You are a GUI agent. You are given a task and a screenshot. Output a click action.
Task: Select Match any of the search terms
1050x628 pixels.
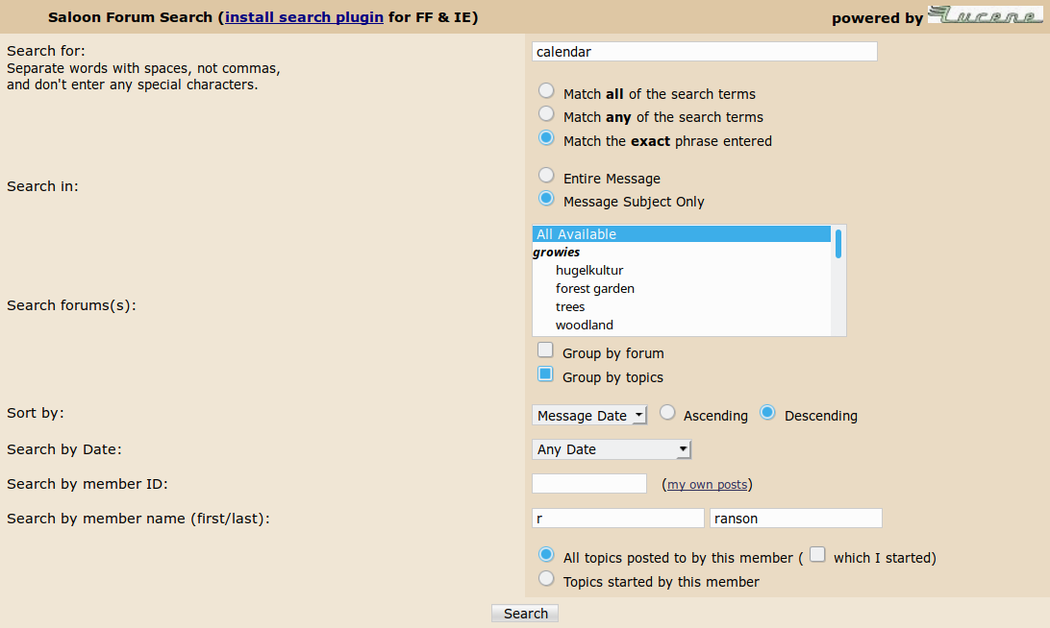pos(546,113)
